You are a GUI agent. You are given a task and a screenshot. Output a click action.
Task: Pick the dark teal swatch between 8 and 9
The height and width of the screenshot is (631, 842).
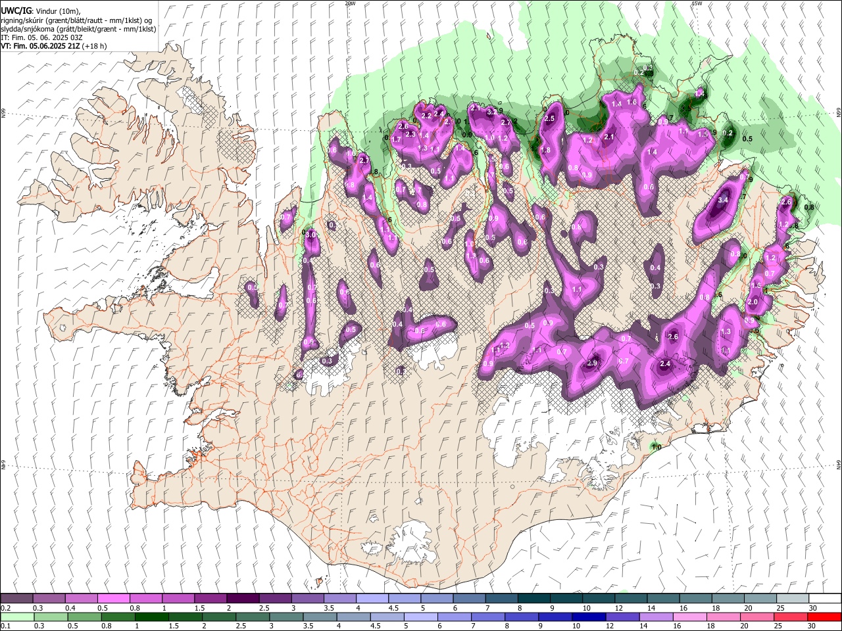(533, 598)
